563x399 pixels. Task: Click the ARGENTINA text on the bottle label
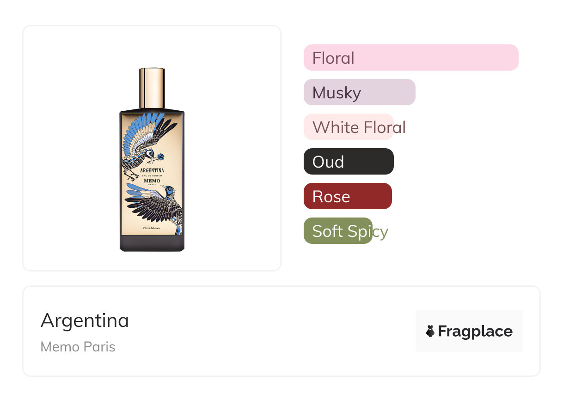(152, 170)
